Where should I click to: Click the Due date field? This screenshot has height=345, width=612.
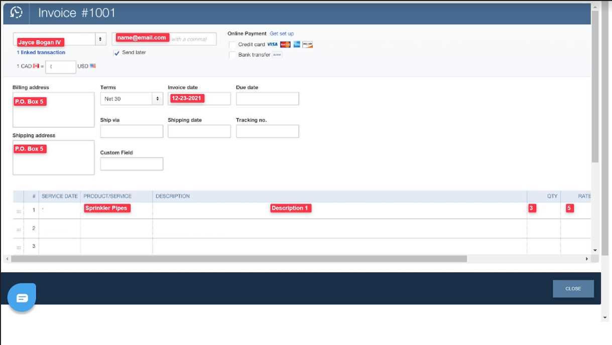(x=268, y=99)
